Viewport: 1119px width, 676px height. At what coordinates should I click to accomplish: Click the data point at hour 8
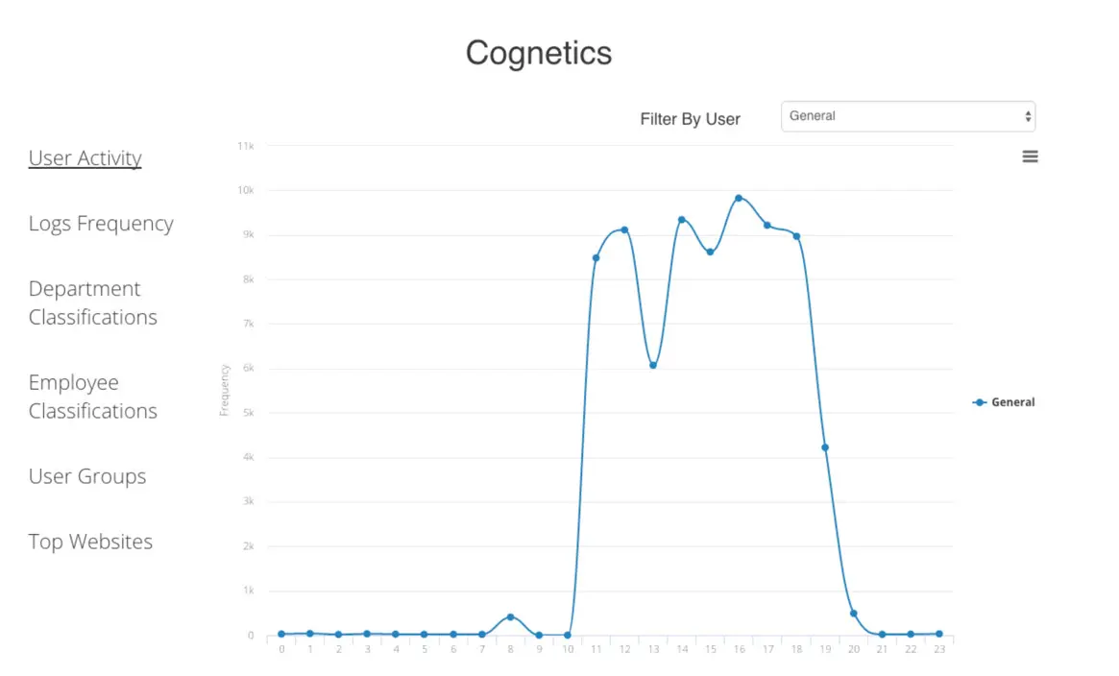[x=510, y=618]
